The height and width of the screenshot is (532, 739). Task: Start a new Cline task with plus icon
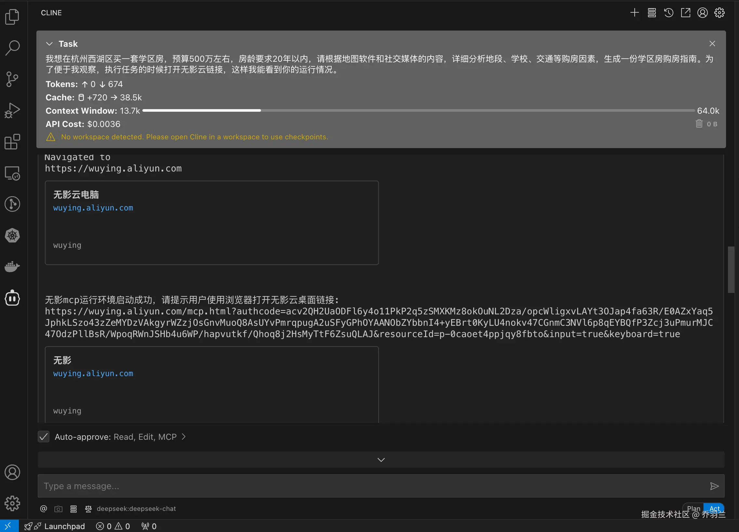(634, 13)
